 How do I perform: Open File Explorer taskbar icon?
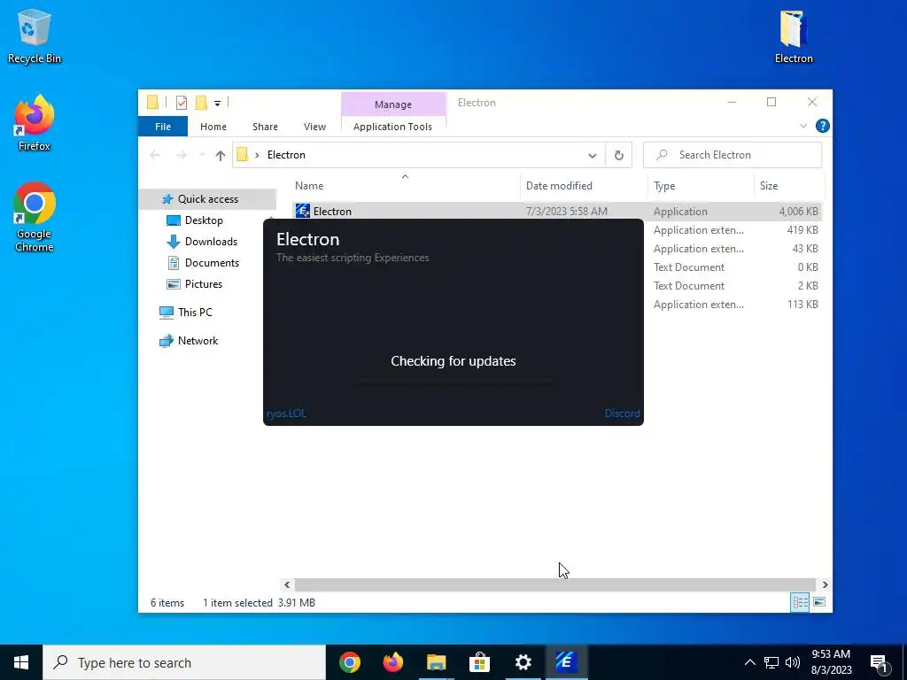click(x=437, y=662)
